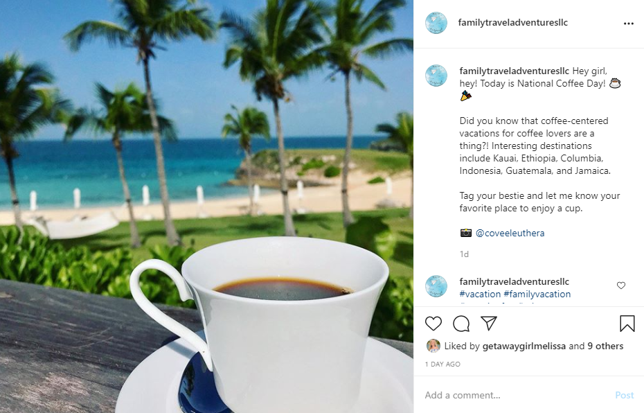Image resolution: width=644 pixels, height=413 pixels.
Task: Like the hashtag comment with small heart
Action: [x=621, y=285]
